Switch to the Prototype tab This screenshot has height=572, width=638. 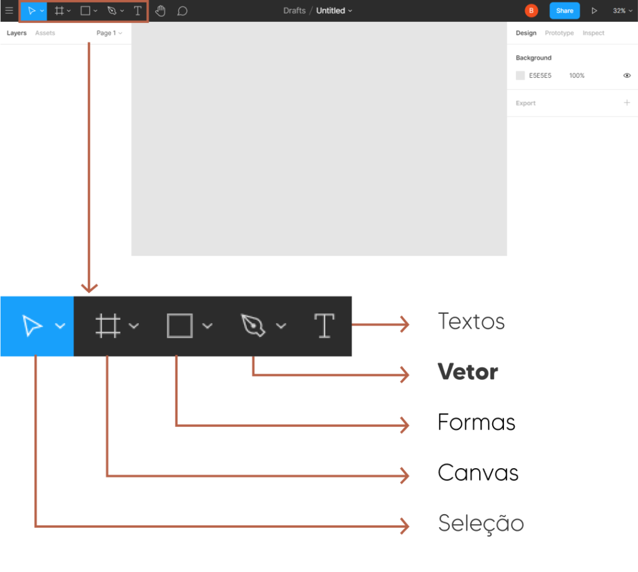click(x=559, y=33)
